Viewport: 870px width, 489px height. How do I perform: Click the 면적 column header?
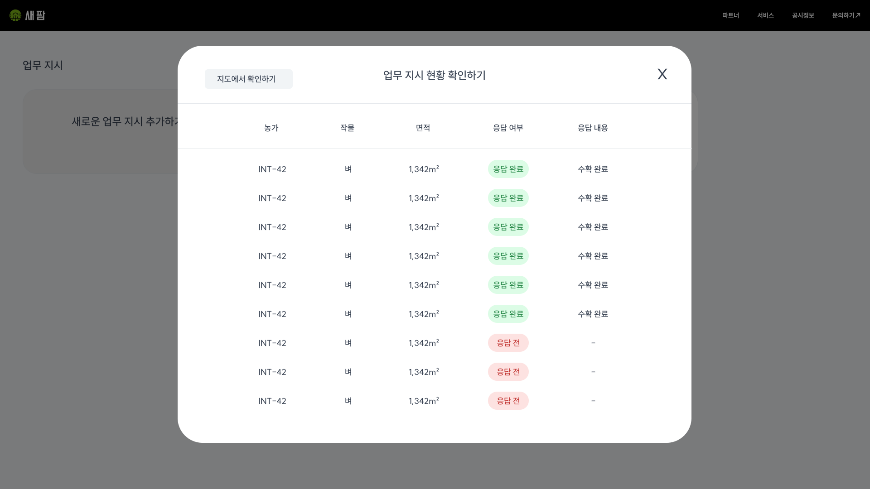[x=423, y=128]
